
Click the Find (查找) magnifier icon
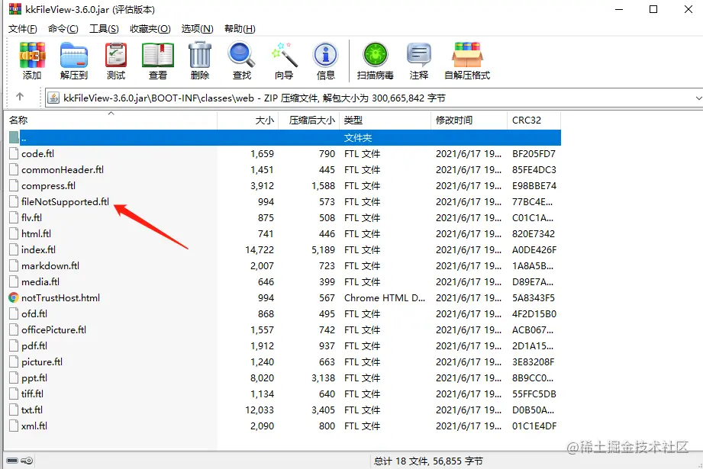click(242, 55)
